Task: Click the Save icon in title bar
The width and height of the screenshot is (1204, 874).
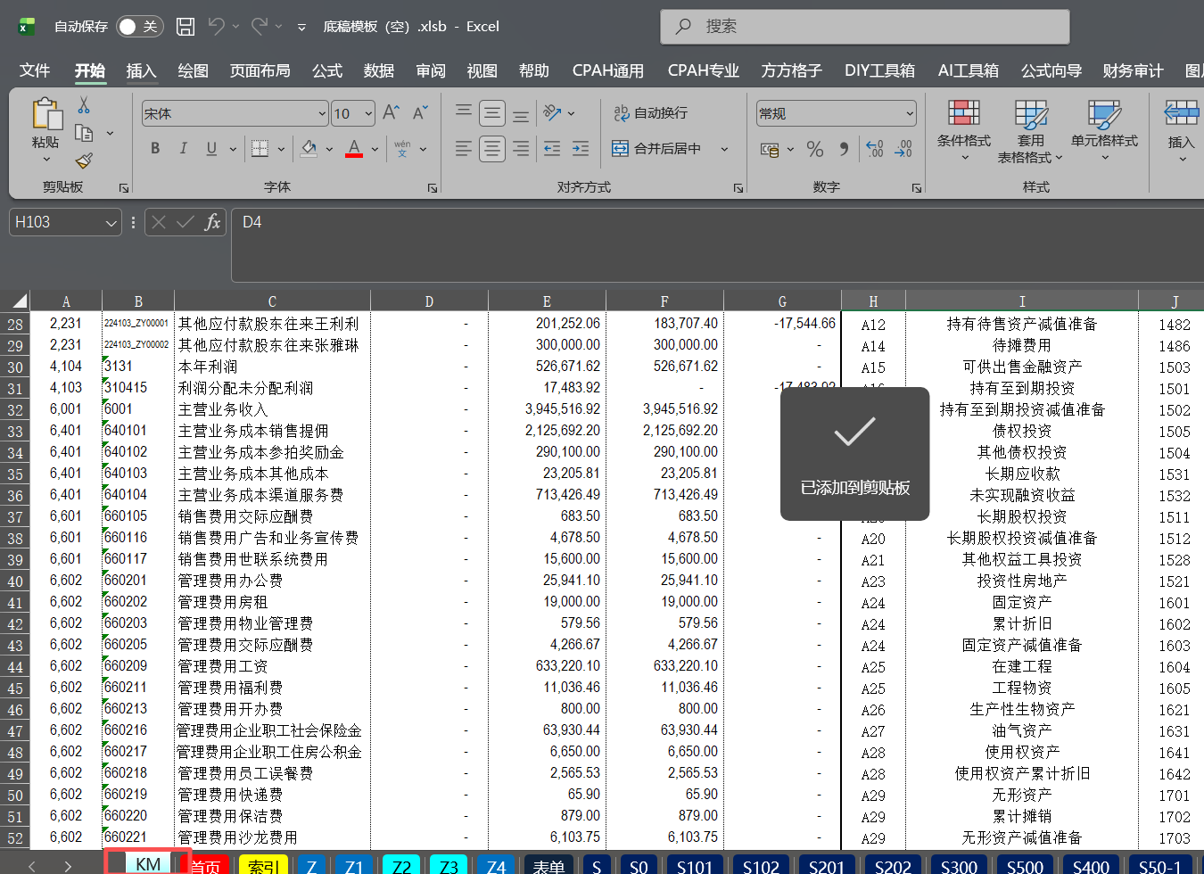Action: pyautogui.click(x=186, y=27)
